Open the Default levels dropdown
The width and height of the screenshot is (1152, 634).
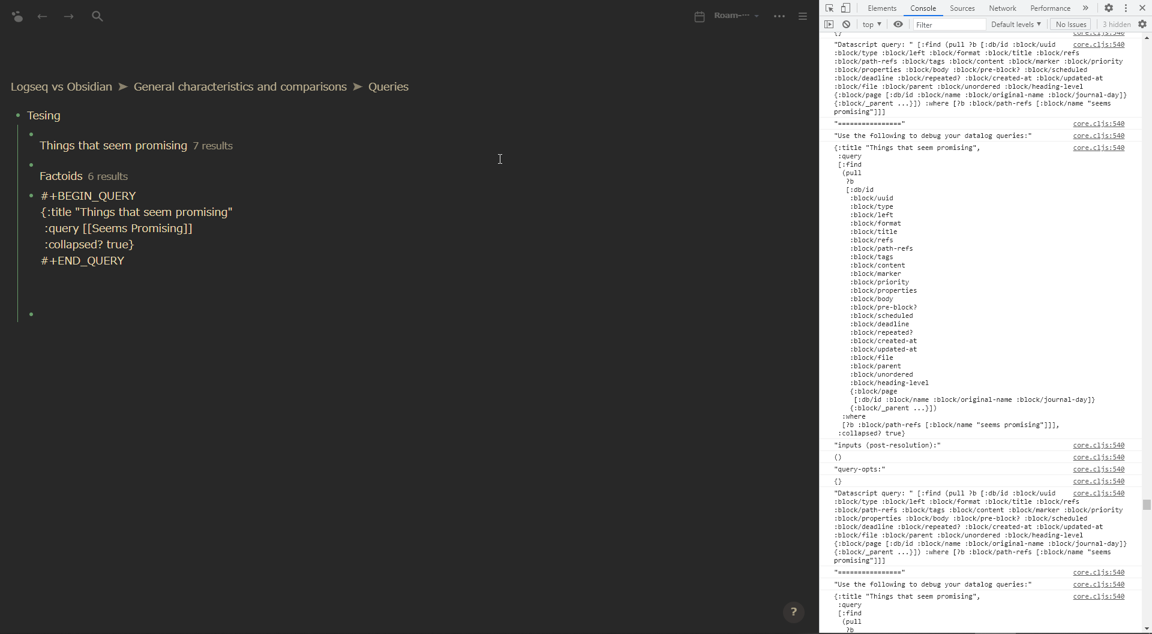tap(1015, 24)
